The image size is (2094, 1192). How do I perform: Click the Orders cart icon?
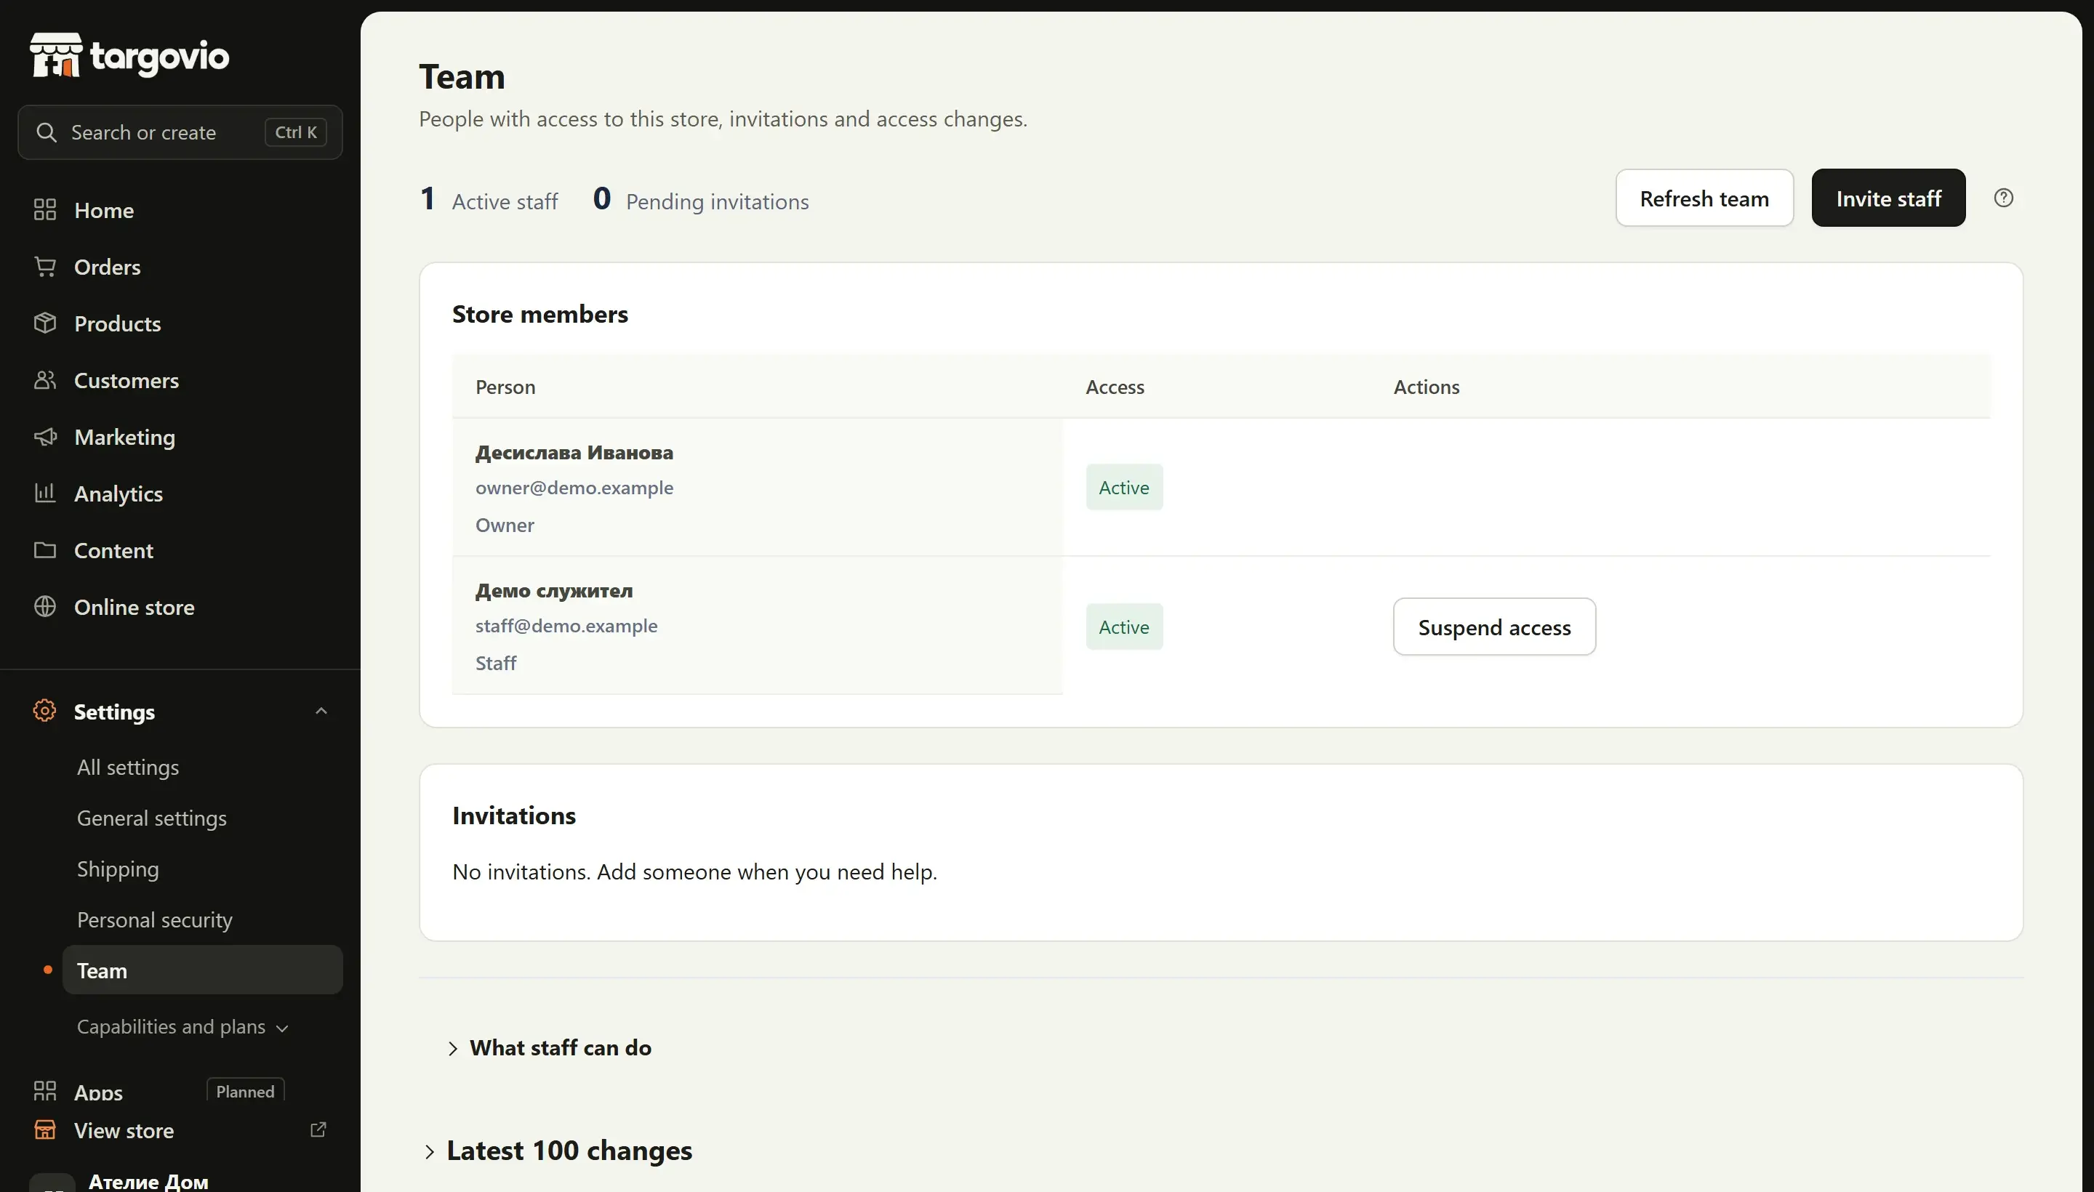click(45, 266)
